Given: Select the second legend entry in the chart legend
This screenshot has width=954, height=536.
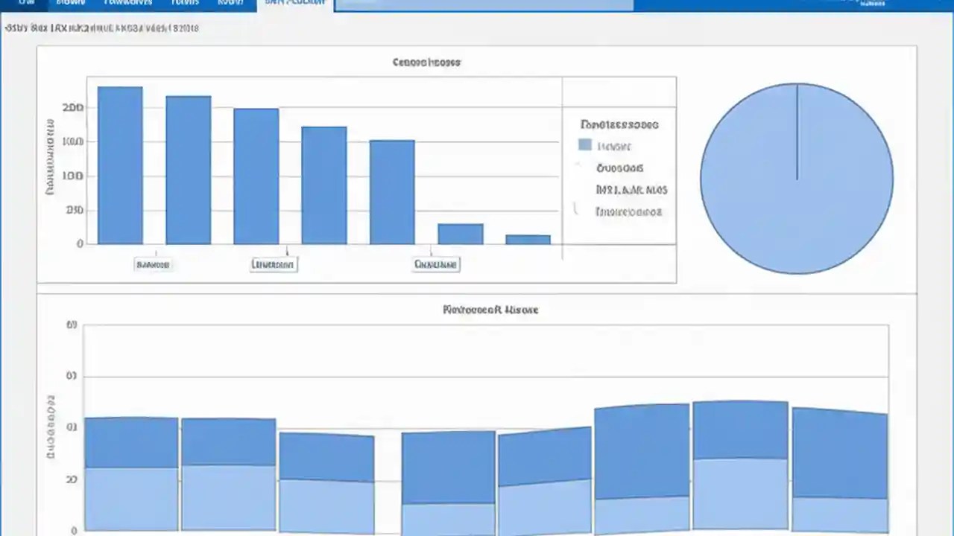Looking at the screenshot, I should pos(619,168).
